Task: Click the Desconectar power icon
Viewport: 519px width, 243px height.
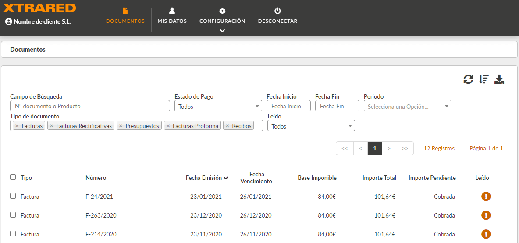Action: tap(278, 11)
